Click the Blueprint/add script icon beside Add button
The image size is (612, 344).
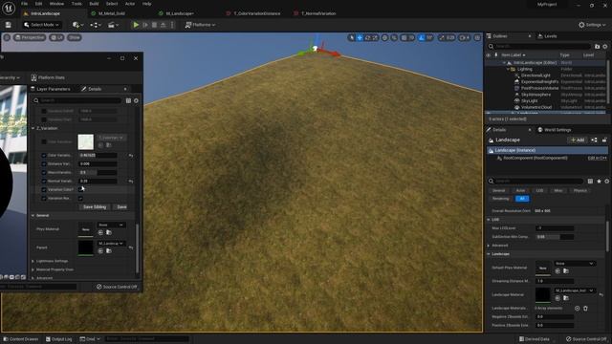coord(594,140)
